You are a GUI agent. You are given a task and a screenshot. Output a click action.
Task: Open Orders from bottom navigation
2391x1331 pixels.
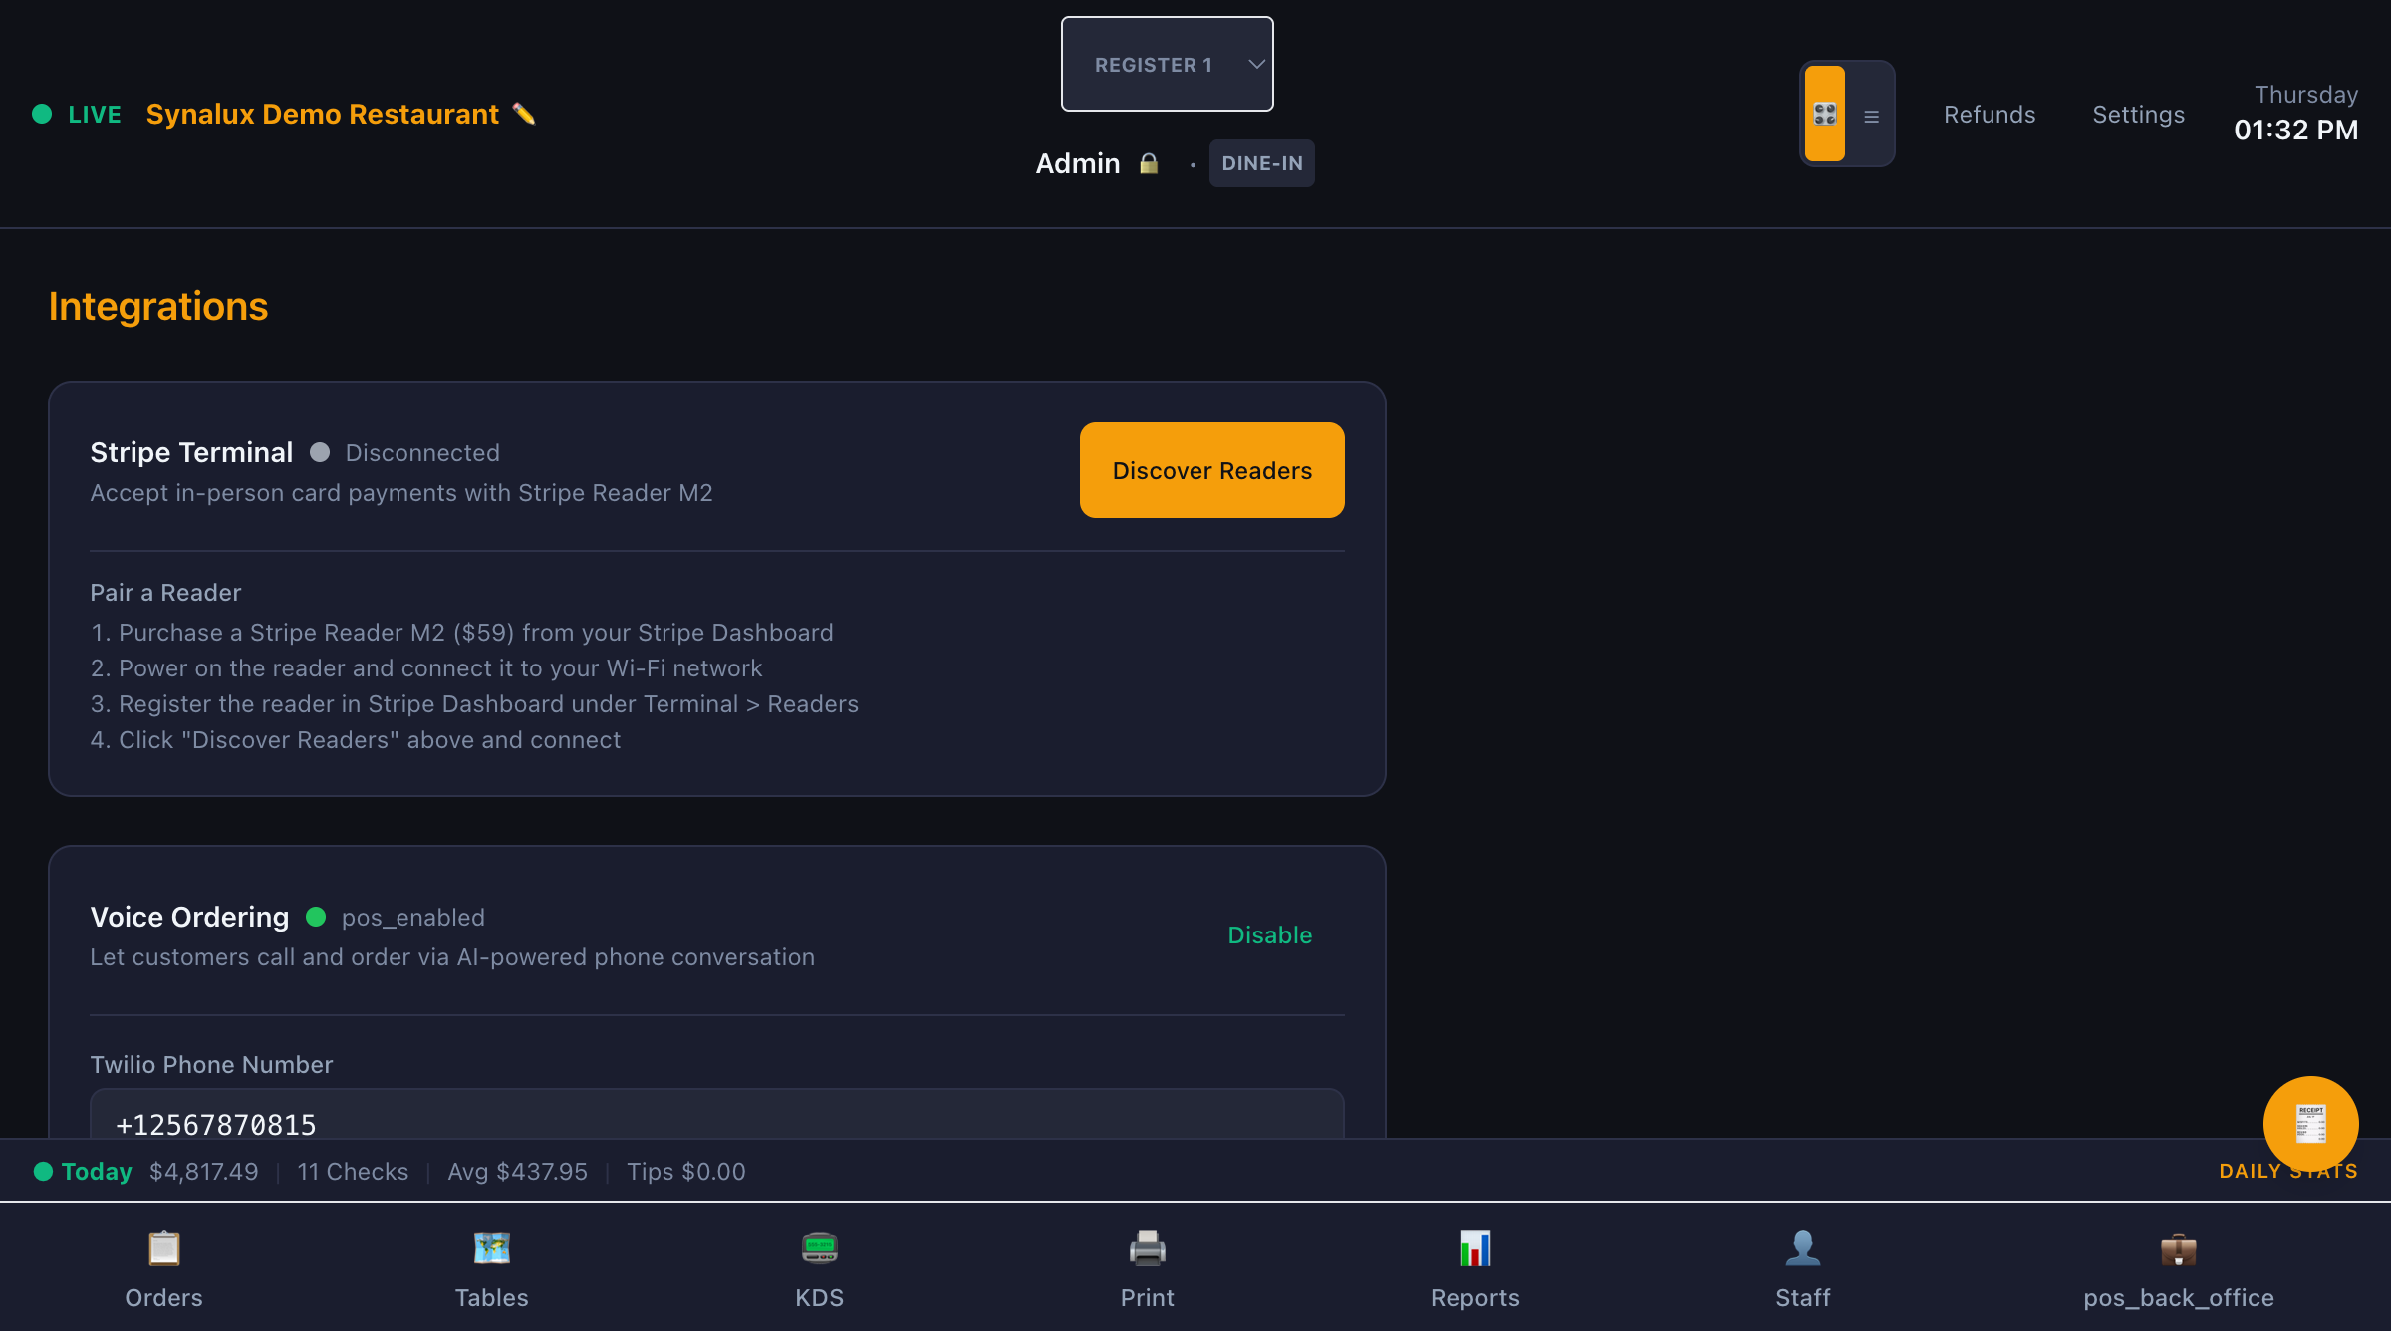pos(163,1268)
